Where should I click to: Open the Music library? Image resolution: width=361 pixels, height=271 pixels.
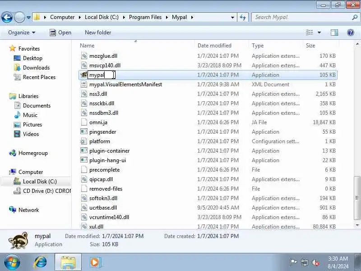pos(30,115)
